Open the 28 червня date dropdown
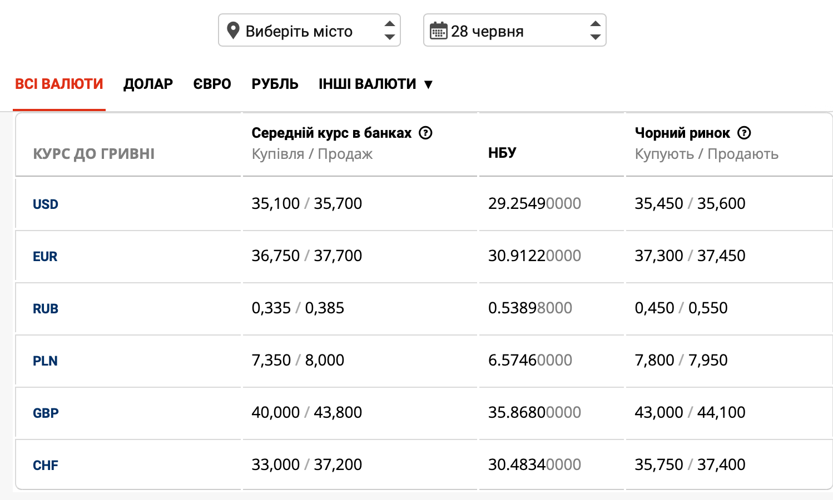833x500 pixels. pos(514,31)
